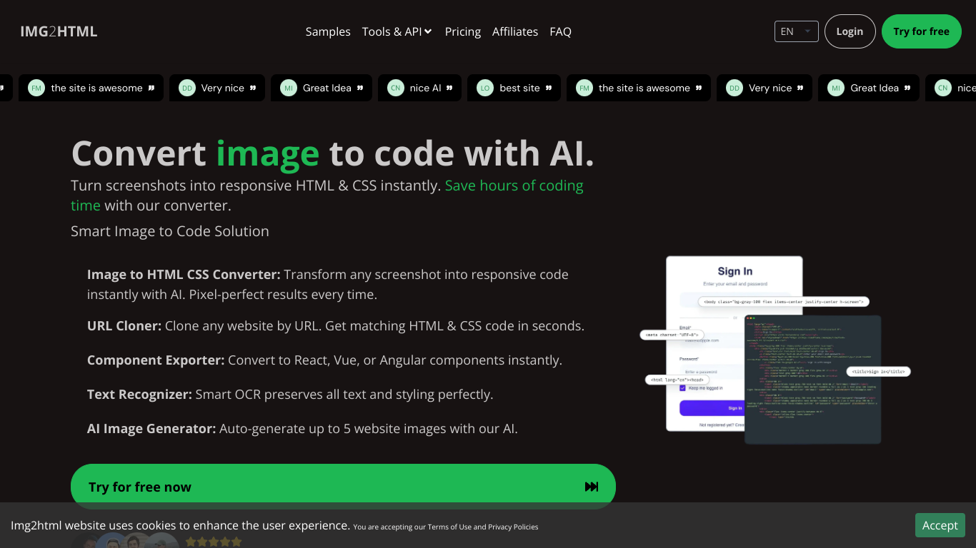976x548 pixels.
Task: Click the green "Save hours of coding time" text
Action: [x=514, y=186]
